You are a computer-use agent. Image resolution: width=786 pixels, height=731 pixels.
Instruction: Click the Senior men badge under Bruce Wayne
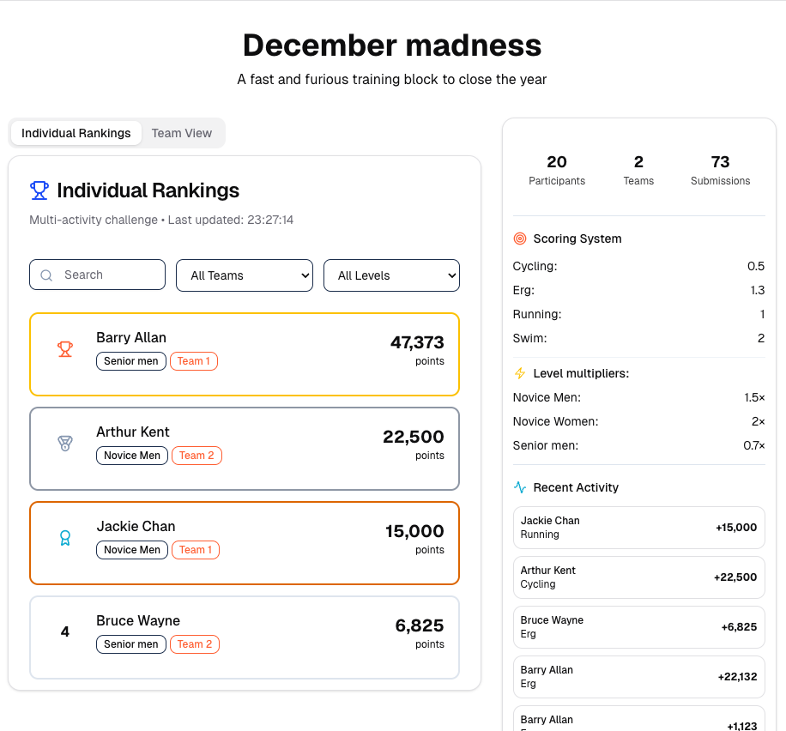click(130, 643)
